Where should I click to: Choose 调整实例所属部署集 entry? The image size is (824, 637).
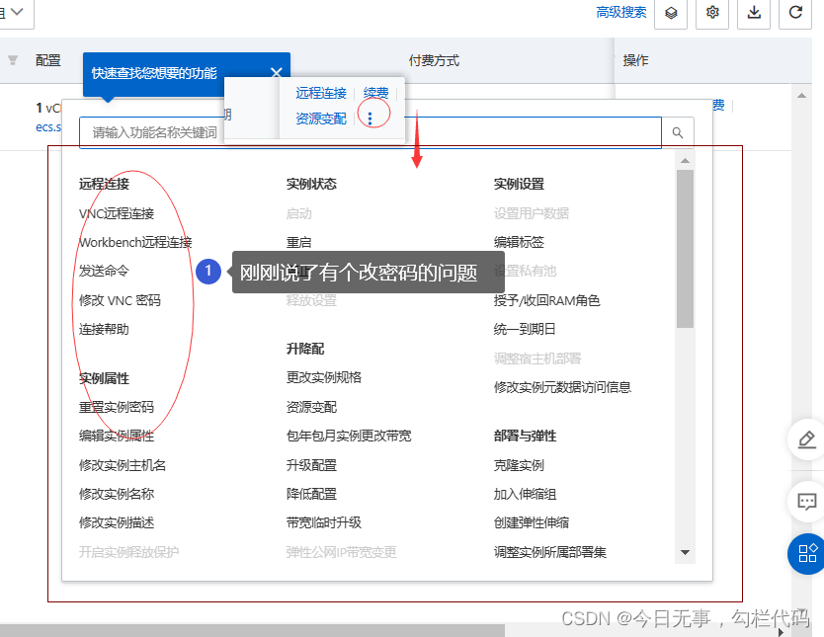click(549, 552)
